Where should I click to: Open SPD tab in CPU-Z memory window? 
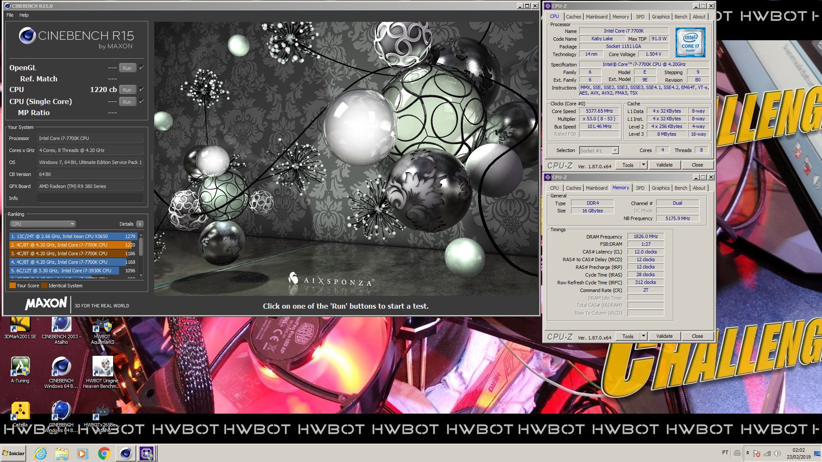640,188
